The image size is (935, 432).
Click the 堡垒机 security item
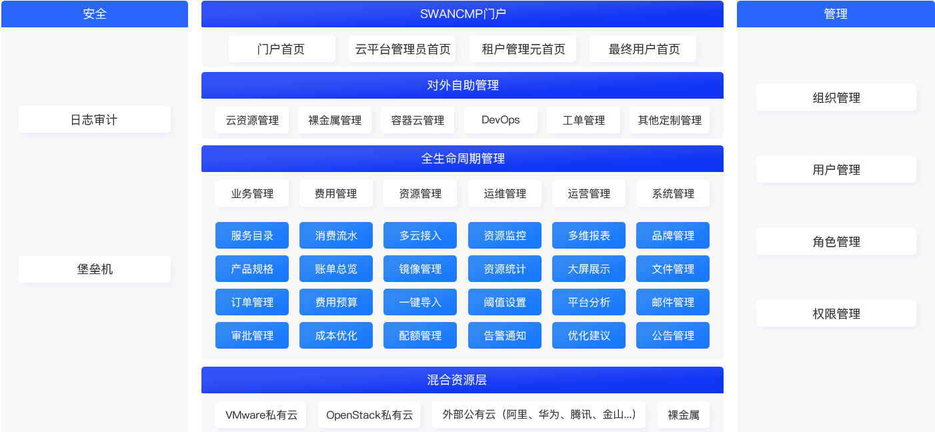(x=94, y=269)
